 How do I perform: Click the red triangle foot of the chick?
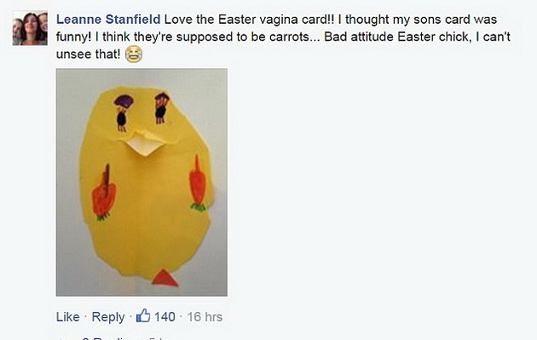165,278
